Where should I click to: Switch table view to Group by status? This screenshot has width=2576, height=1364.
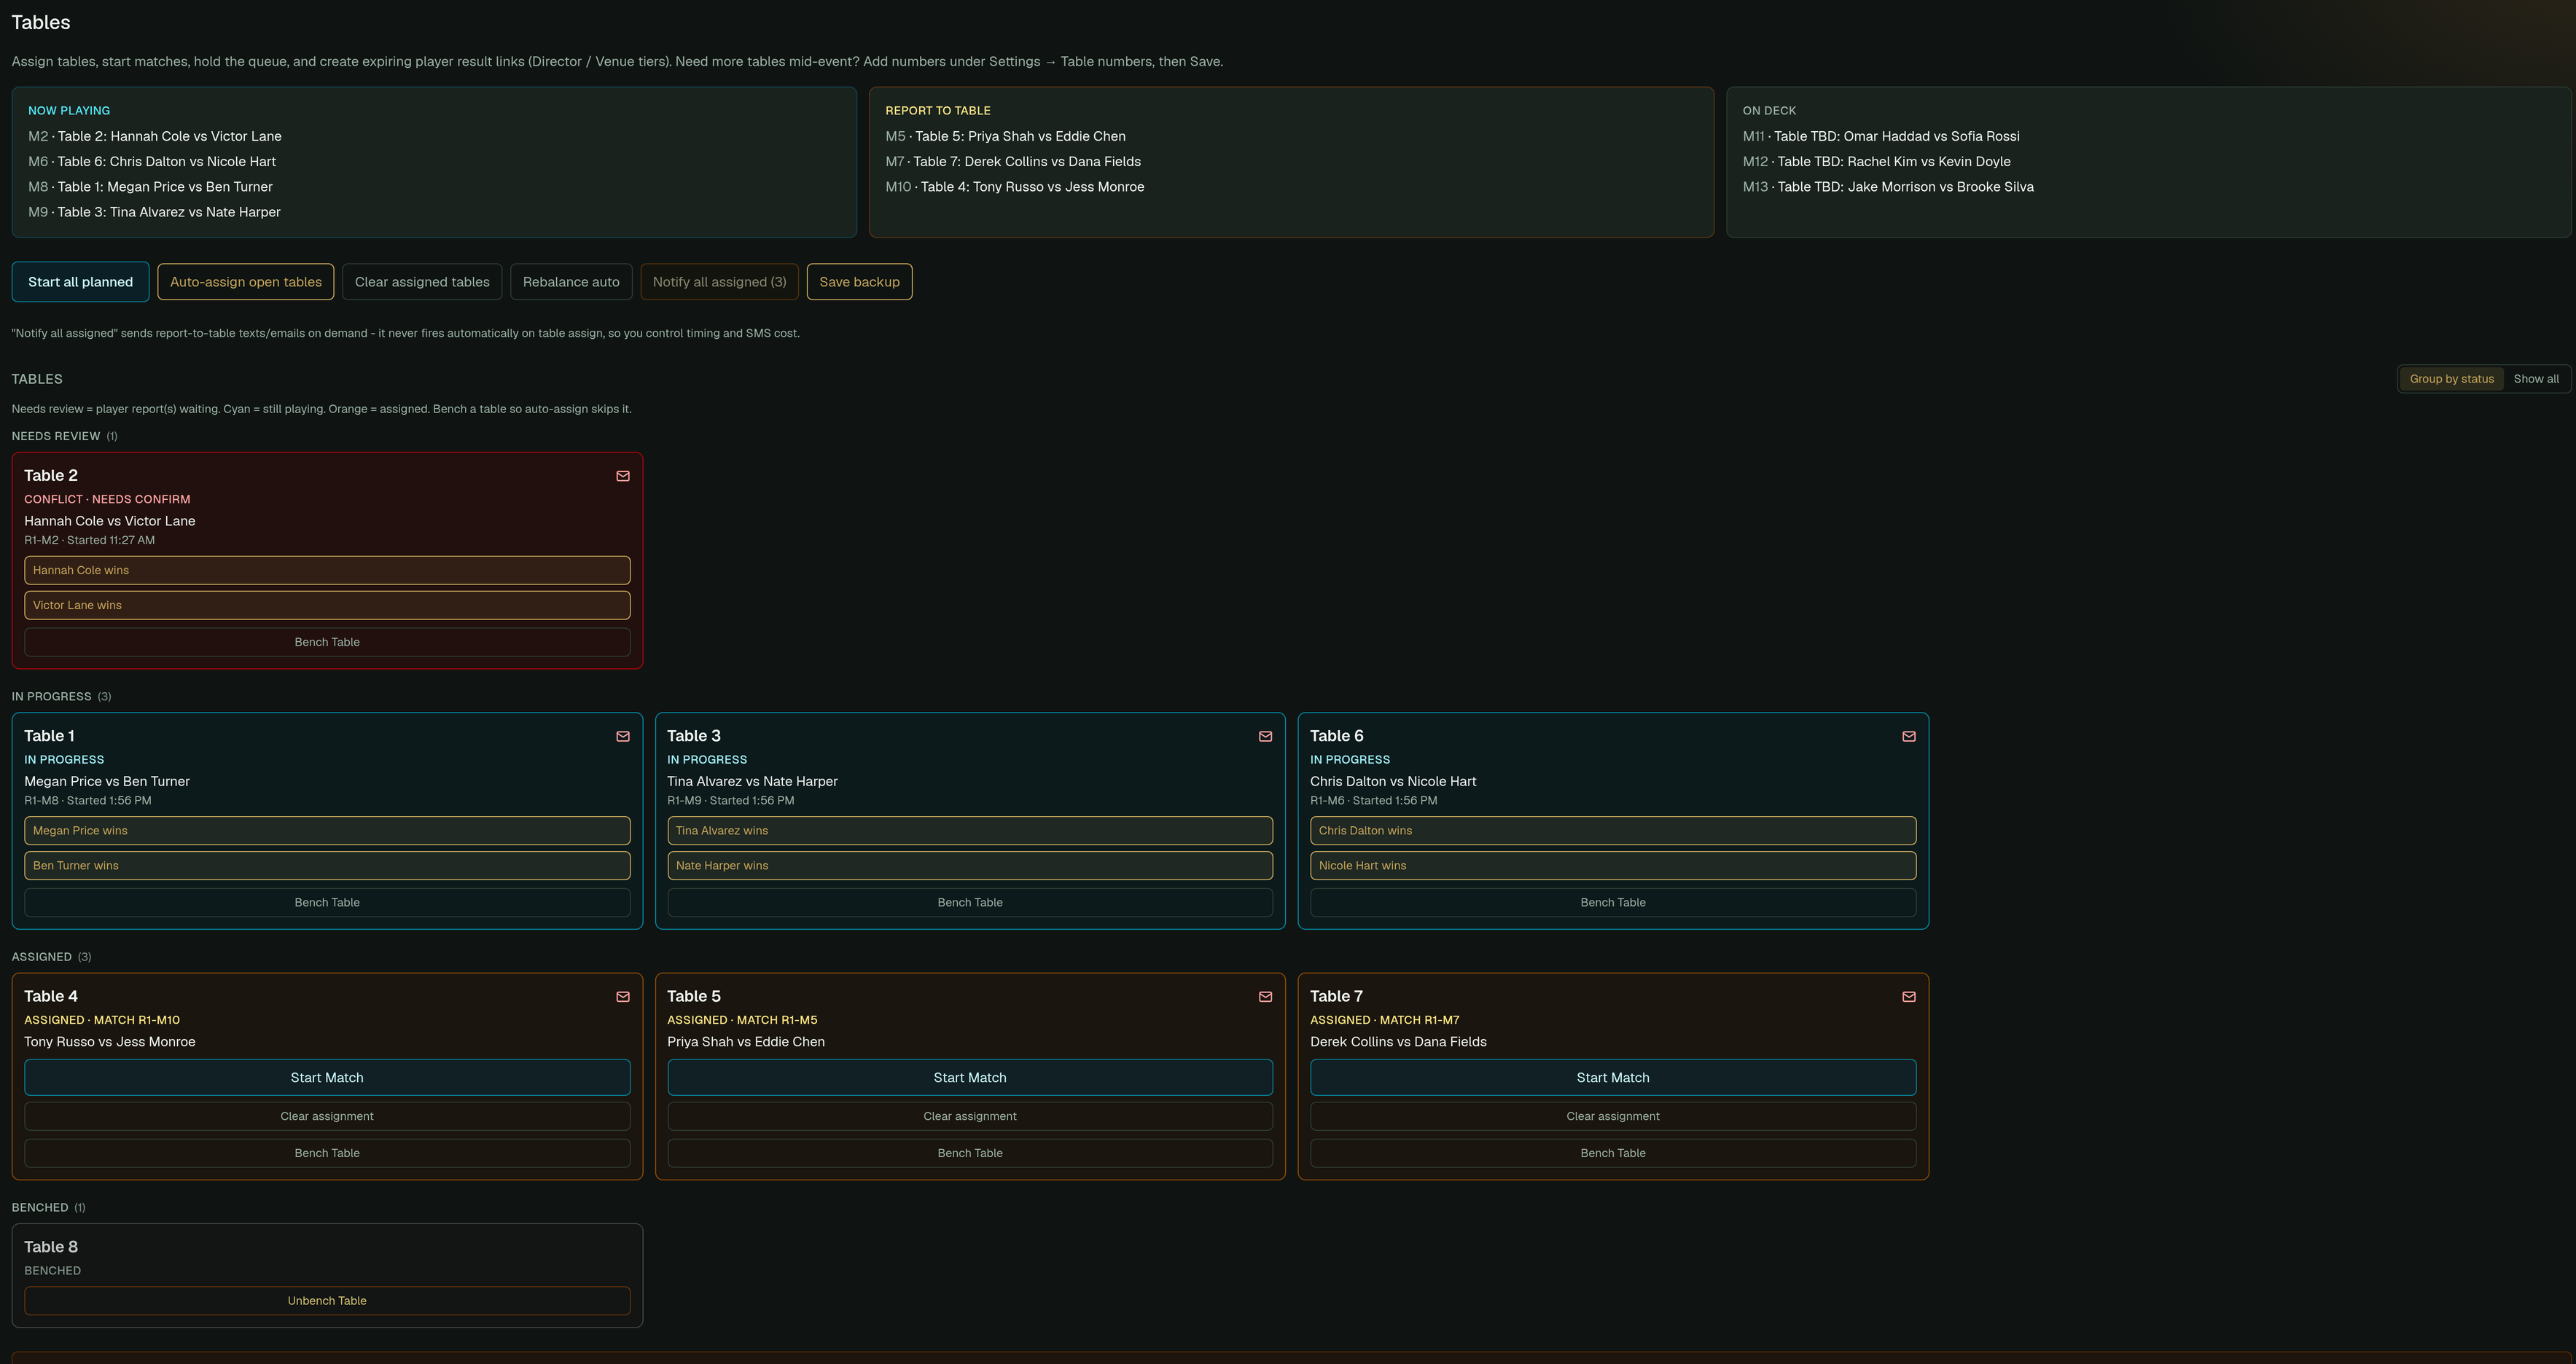pos(2451,379)
